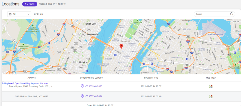Click the dropdown chevron next to All
241x106 pixels.
pyautogui.click(x=28, y=14)
